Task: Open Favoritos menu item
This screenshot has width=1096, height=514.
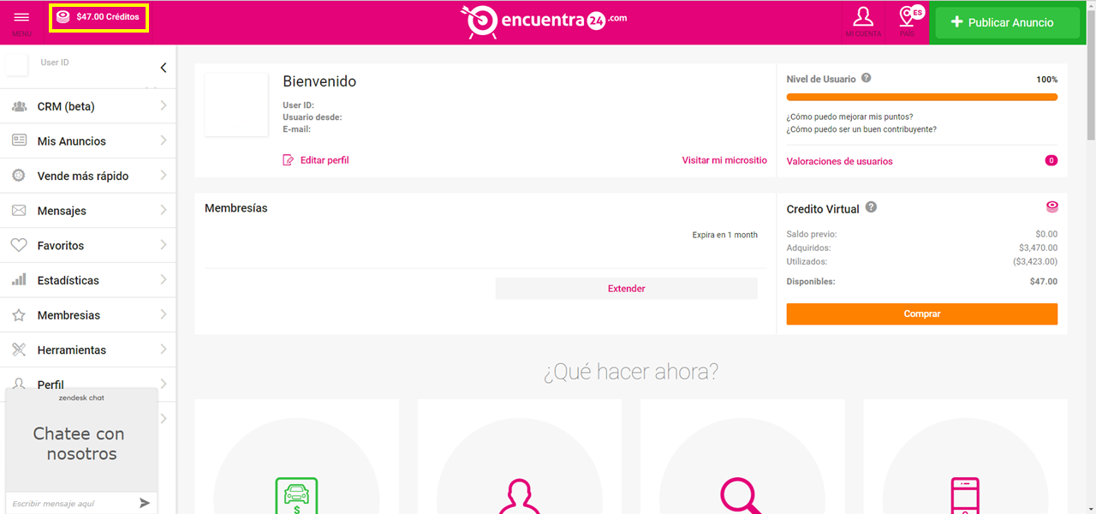Action: point(88,245)
